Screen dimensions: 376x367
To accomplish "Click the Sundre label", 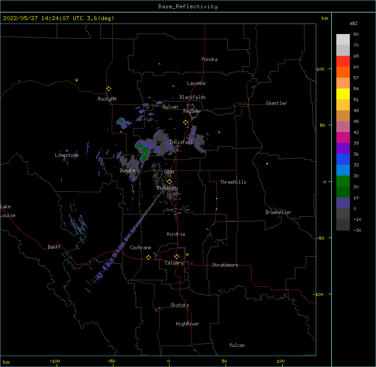I will pyautogui.click(x=127, y=170).
